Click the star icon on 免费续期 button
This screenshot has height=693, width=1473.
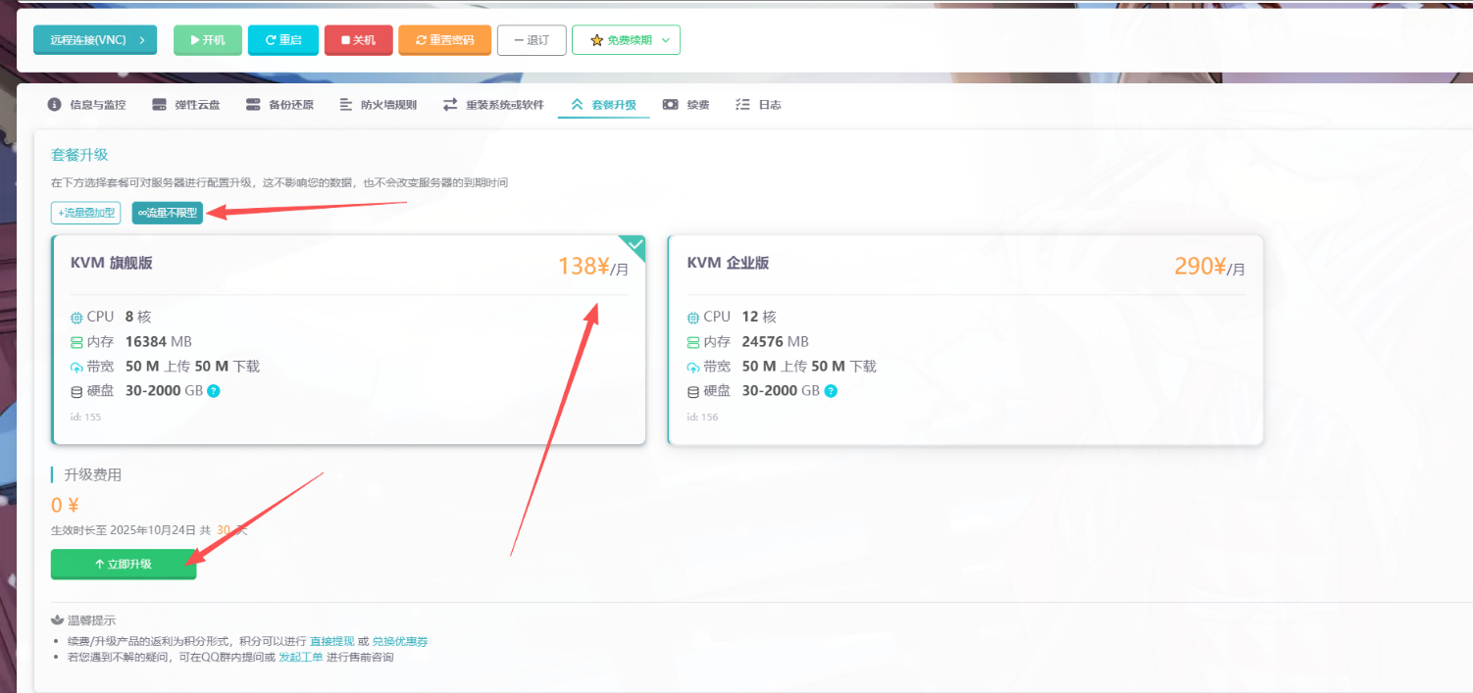click(x=596, y=40)
